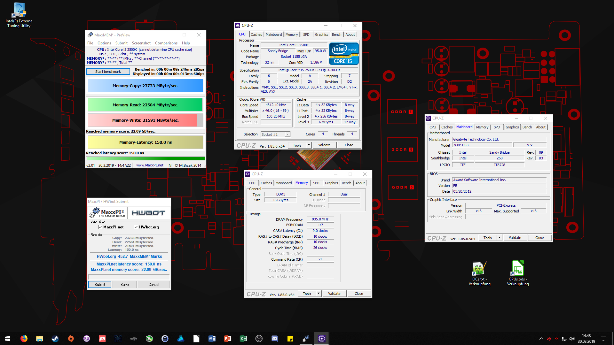The image size is (614, 345).
Task: Show hidden system tray icons
Action: coord(541,339)
